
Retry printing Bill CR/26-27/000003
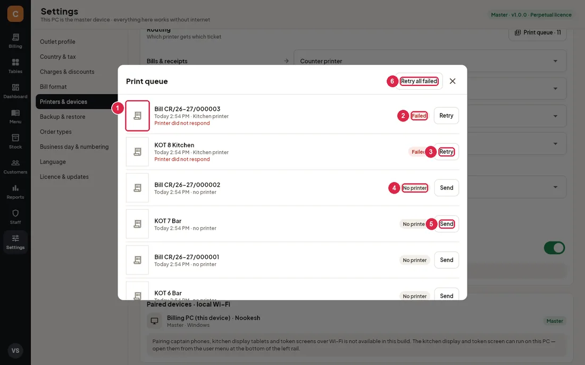pos(446,116)
